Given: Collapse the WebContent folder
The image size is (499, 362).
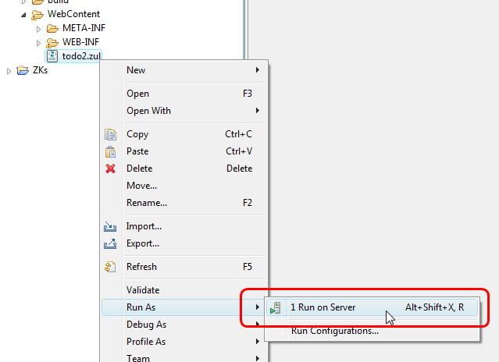Looking at the screenshot, I should [x=23, y=15].
